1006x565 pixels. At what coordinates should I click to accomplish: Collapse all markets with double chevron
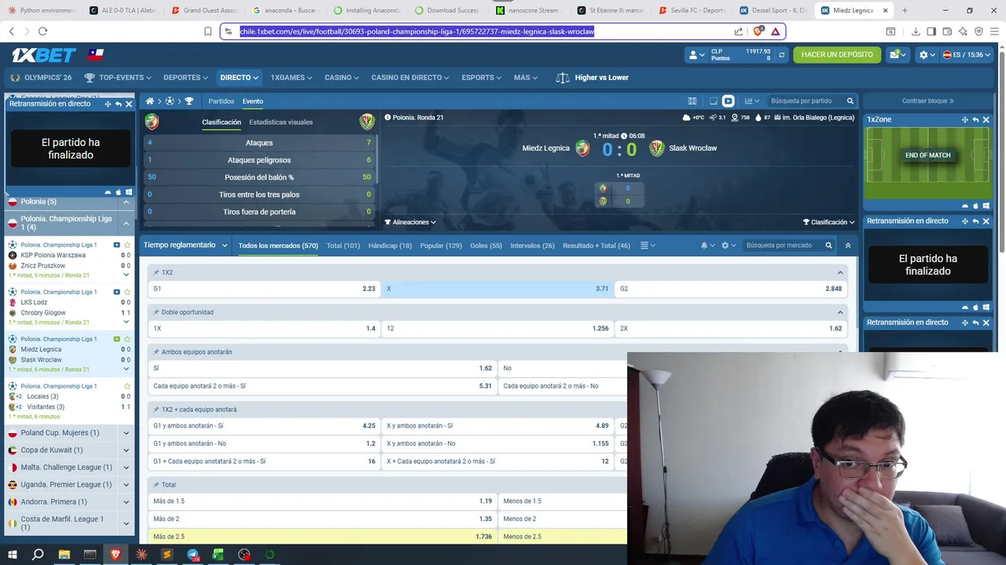point(847,246)
